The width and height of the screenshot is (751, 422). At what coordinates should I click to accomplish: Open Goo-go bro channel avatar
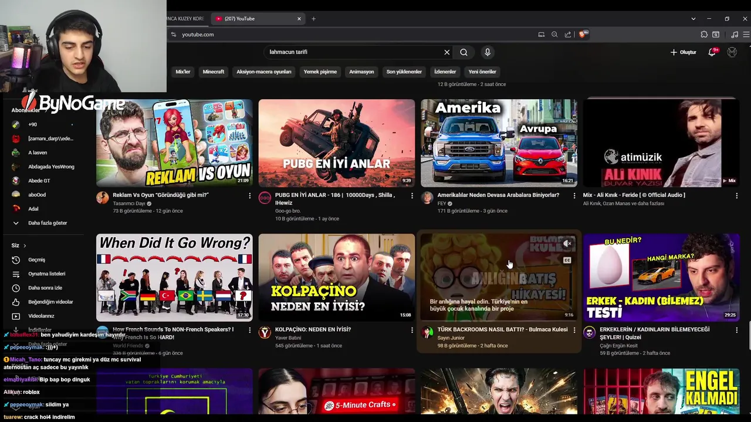pos(265,198)
